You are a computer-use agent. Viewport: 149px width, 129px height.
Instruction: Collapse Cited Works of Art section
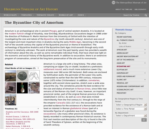[x=38, y=68]
